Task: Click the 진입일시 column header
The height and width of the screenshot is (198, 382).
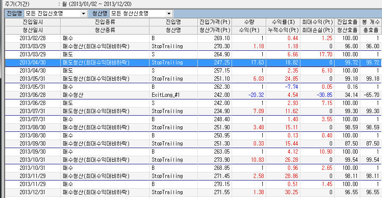Action: [32, 22]
